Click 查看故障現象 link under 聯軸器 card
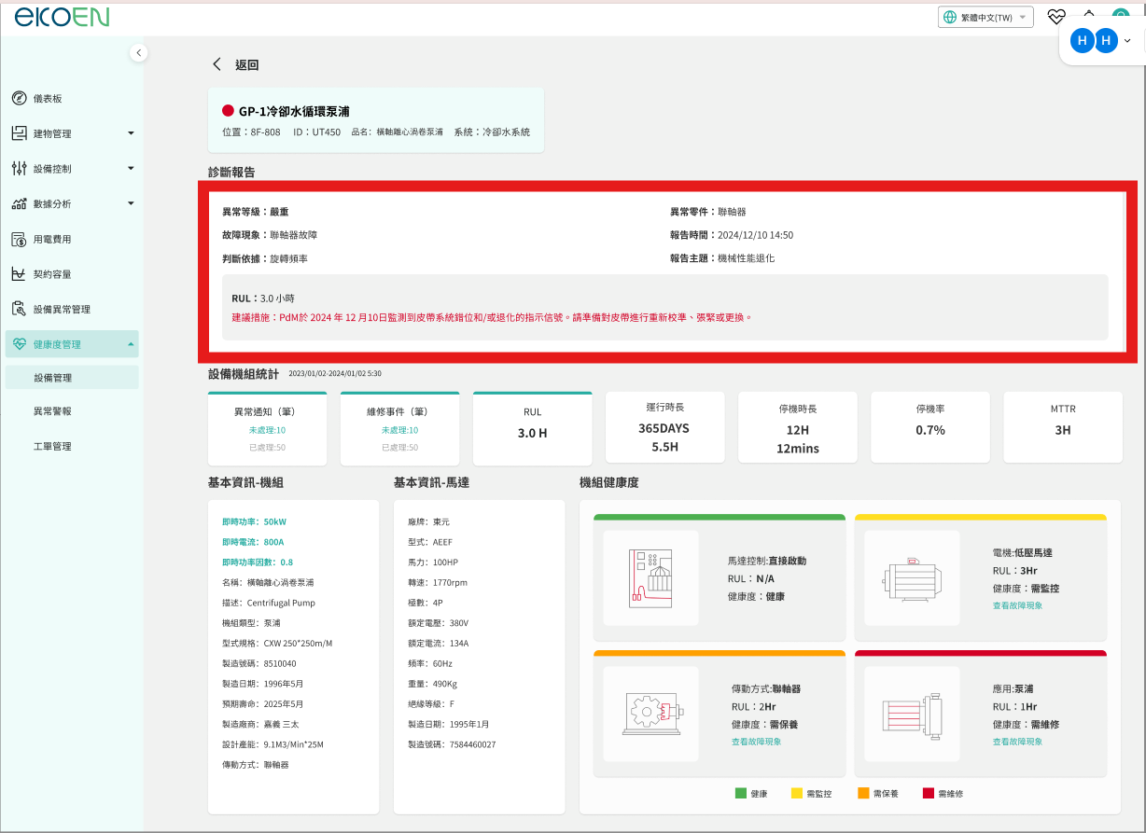Viewport: 1146px width, 833px height. 756,742
